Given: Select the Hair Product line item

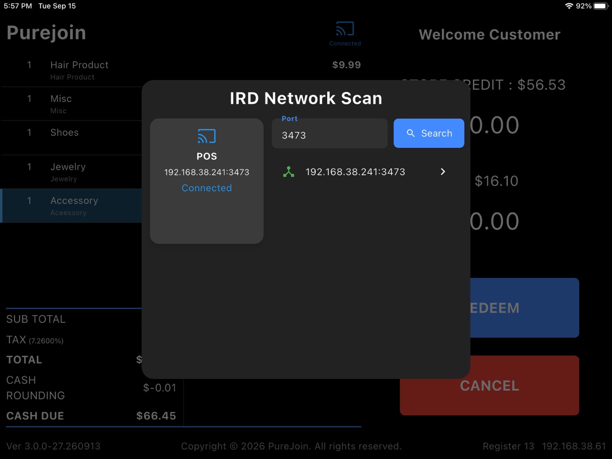Looking at the screenshot, I should point(71,70).
